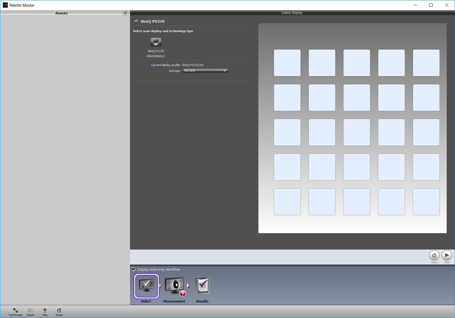Click the Home button near Next
Screen dimensions: 455x318
click(434, 255)
